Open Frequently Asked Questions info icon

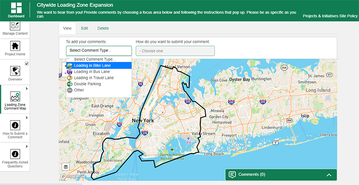point(15,154)
